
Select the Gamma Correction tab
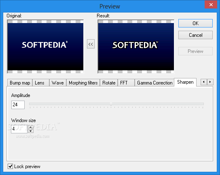click(154, 83)
